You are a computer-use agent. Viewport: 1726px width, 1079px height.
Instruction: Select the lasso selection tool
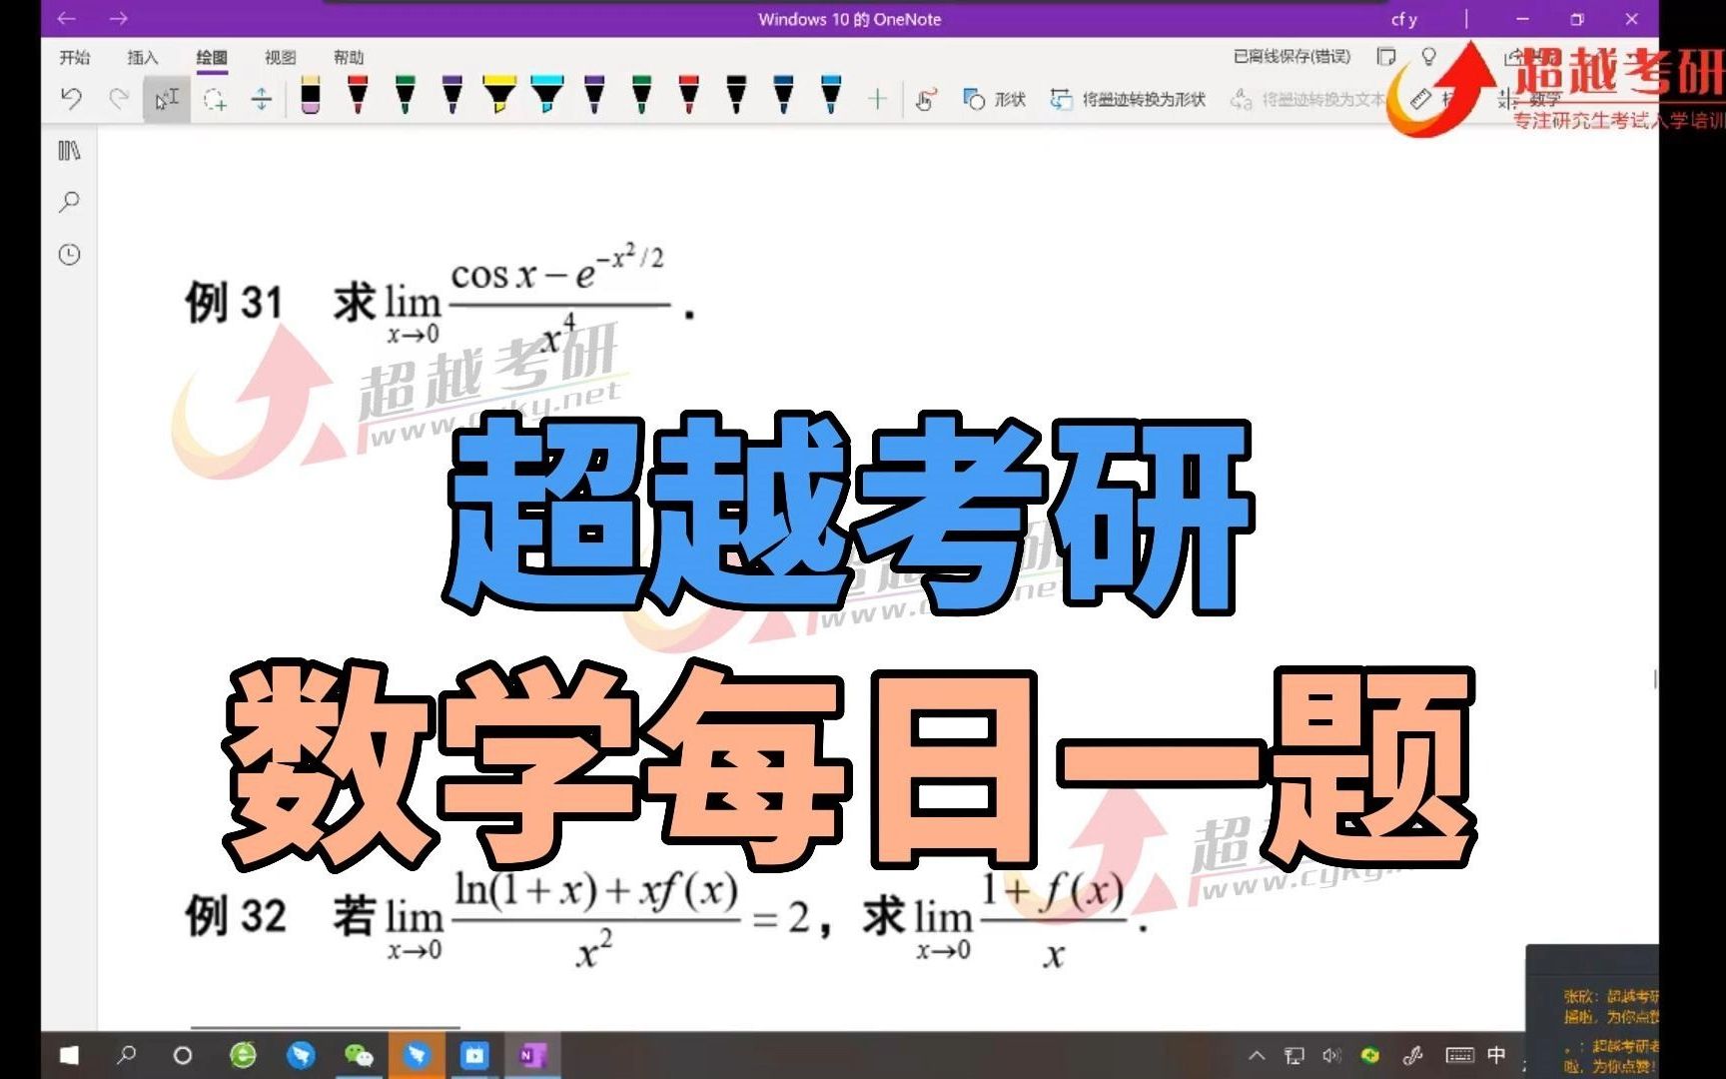click(x=215, y=98)
